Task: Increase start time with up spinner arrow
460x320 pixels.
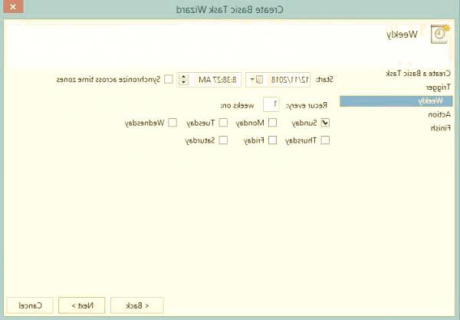Action: [183, 76]
